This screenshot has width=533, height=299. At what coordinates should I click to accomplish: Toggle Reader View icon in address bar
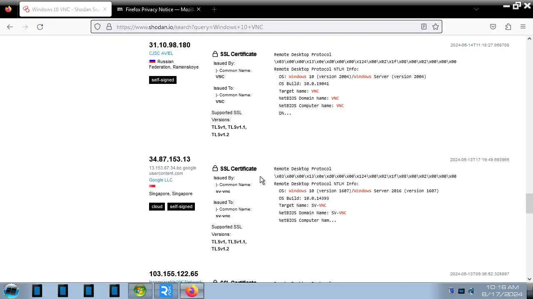click(423, 27)
